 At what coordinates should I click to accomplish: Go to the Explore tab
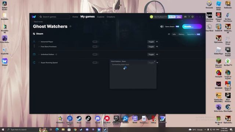pyautogui.click(x=101, y=17)
